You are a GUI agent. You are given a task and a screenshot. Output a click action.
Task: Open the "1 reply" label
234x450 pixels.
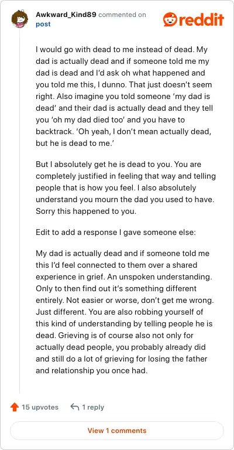coord(93,407)
